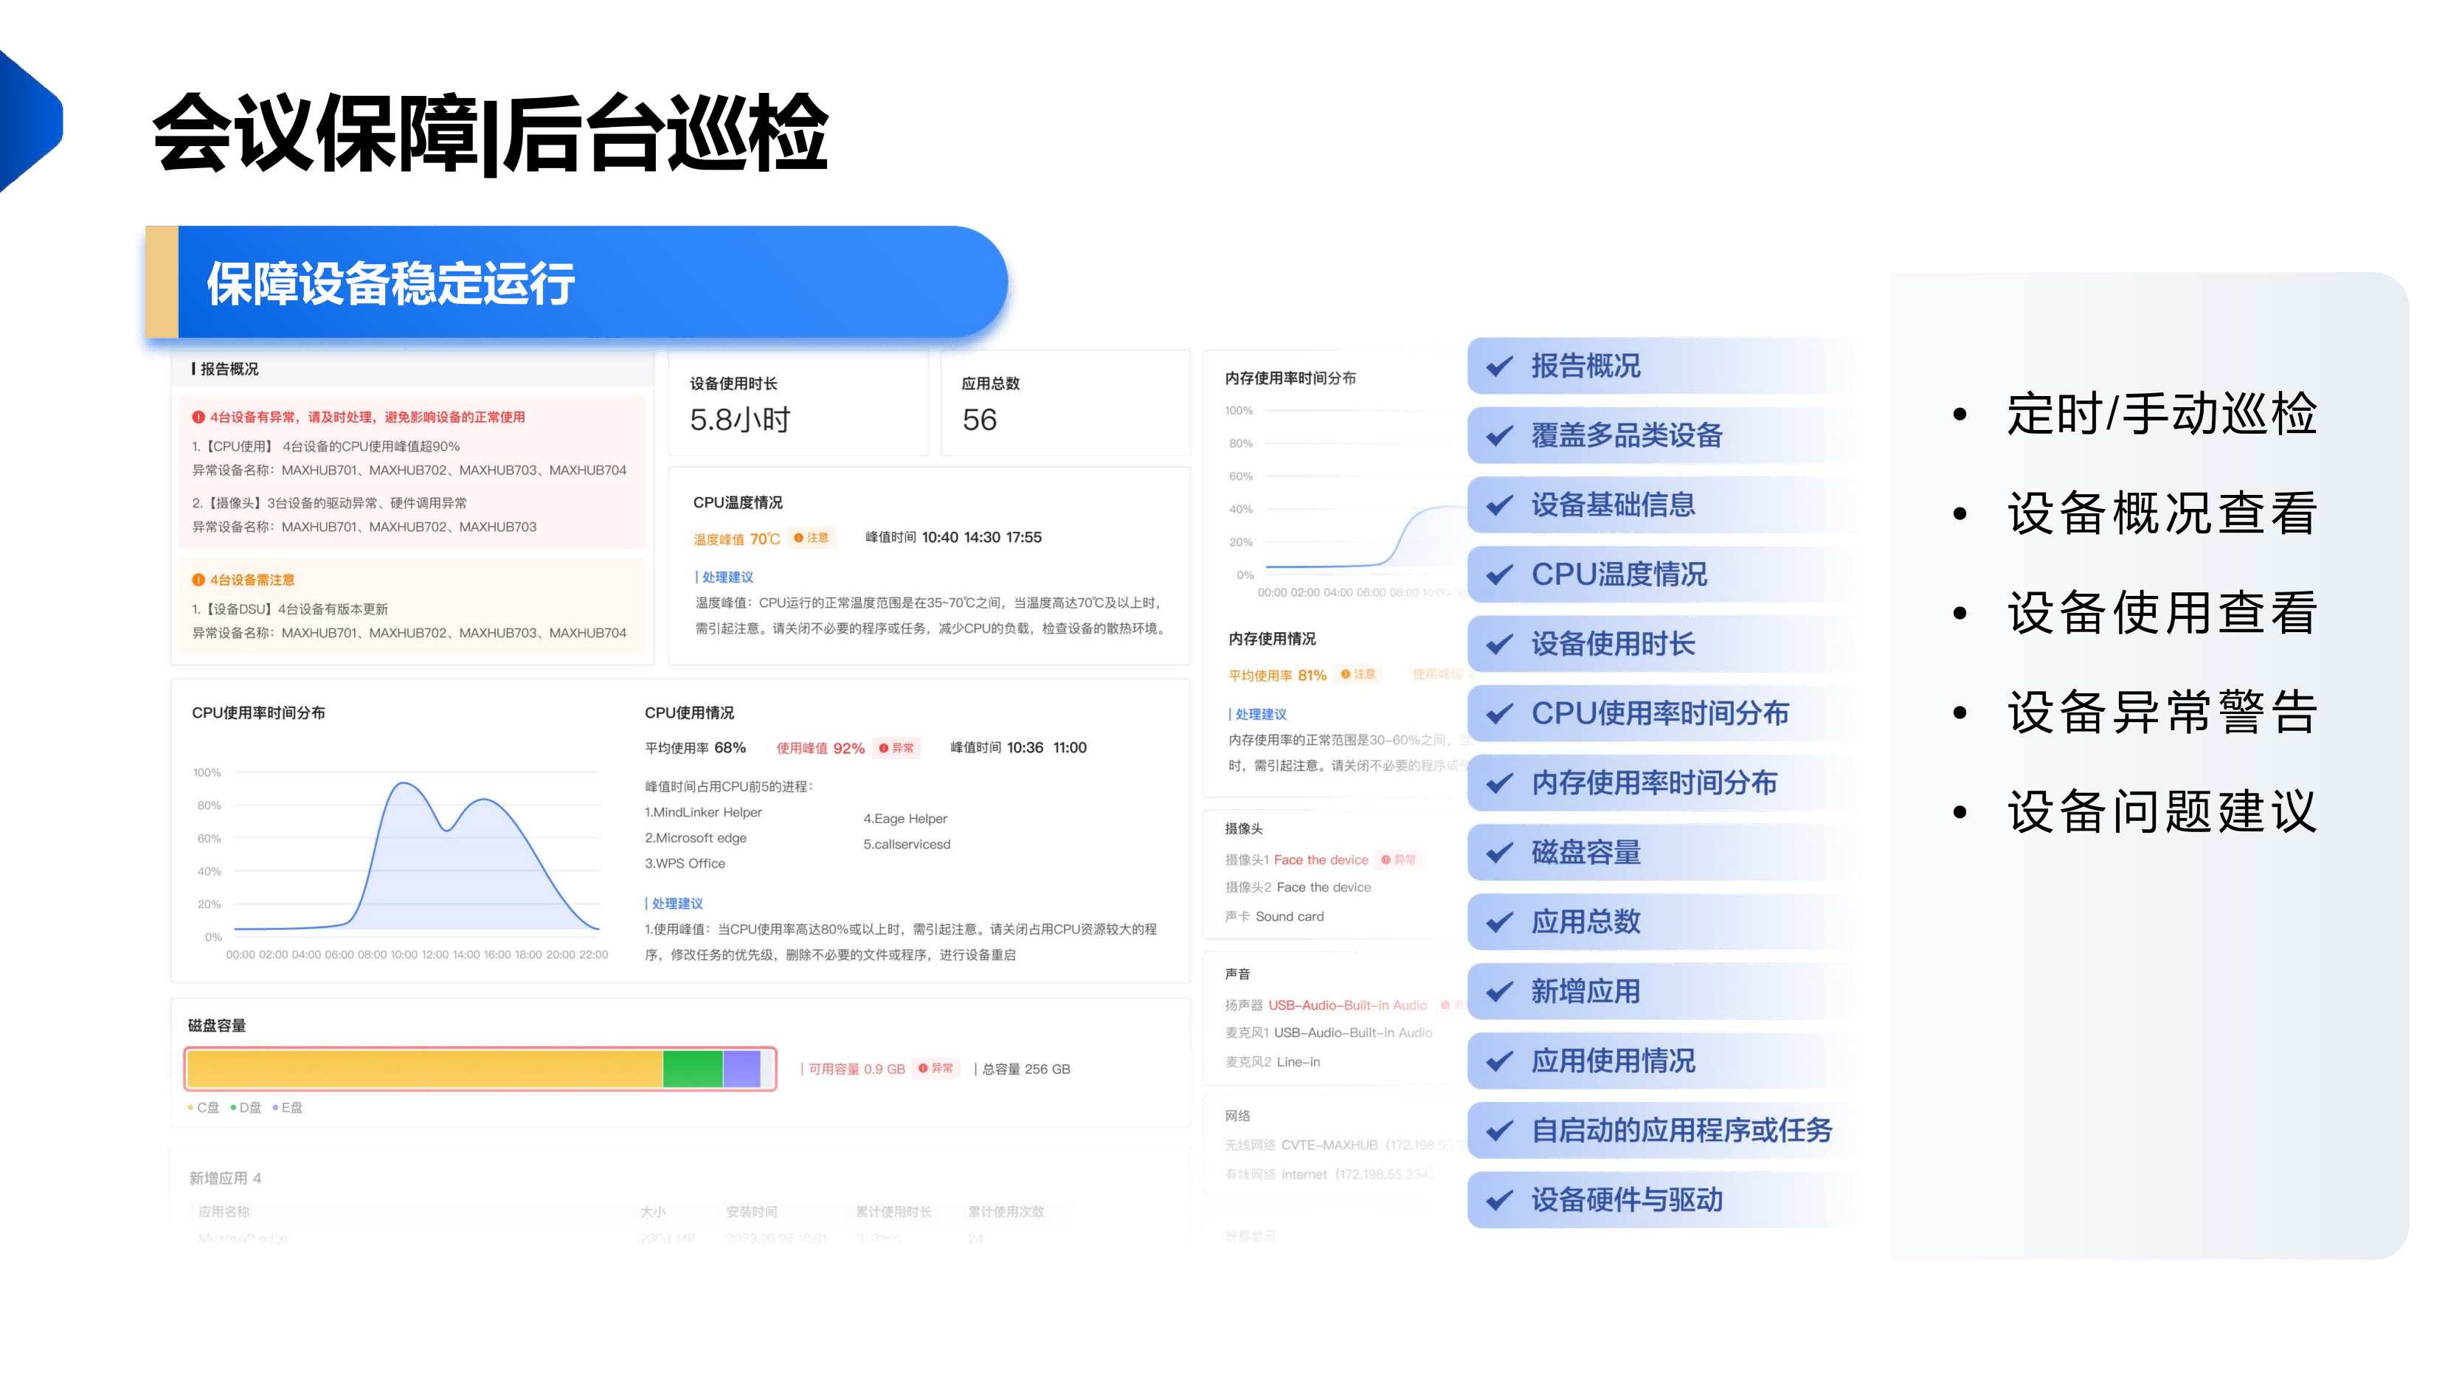This screenshot has width=2459, height=1383.
Task: Click the orange warning icon before 4台设备需注意
Action: [198, 579]
